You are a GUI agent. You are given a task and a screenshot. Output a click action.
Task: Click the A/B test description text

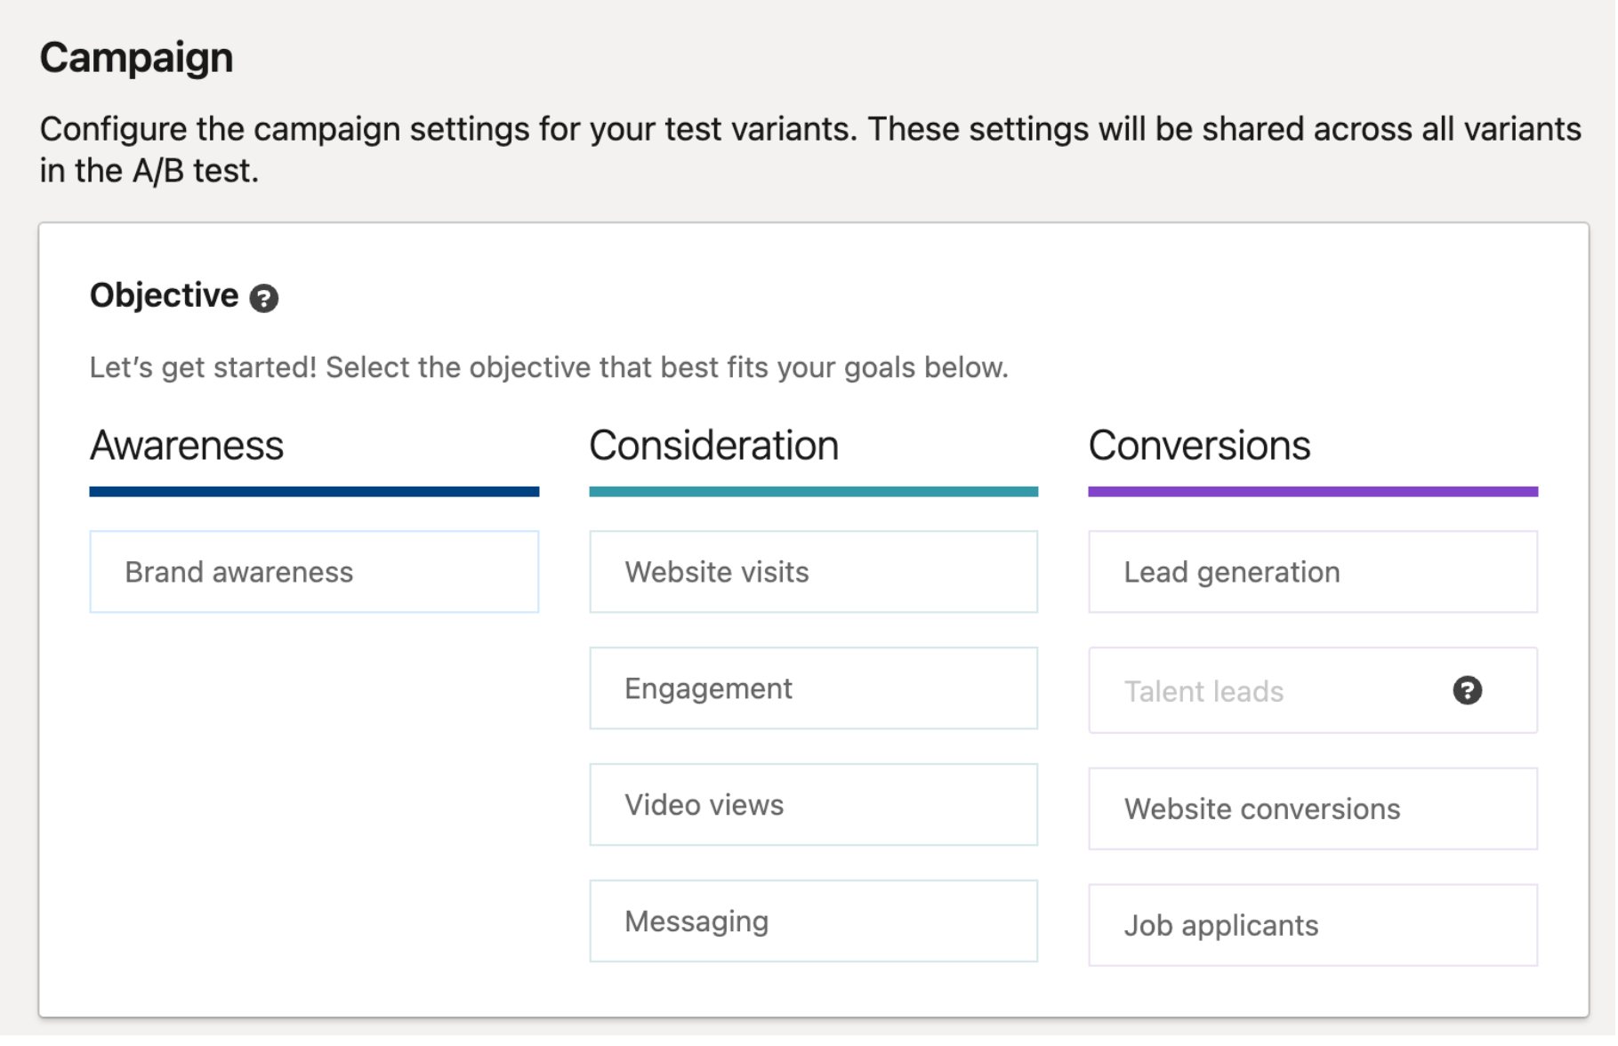(809, 149)
